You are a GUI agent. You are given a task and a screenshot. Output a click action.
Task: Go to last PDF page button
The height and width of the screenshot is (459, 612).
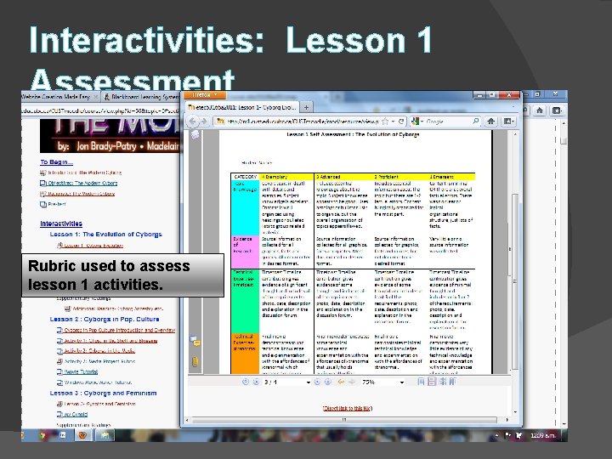click(x=328, y=382)
